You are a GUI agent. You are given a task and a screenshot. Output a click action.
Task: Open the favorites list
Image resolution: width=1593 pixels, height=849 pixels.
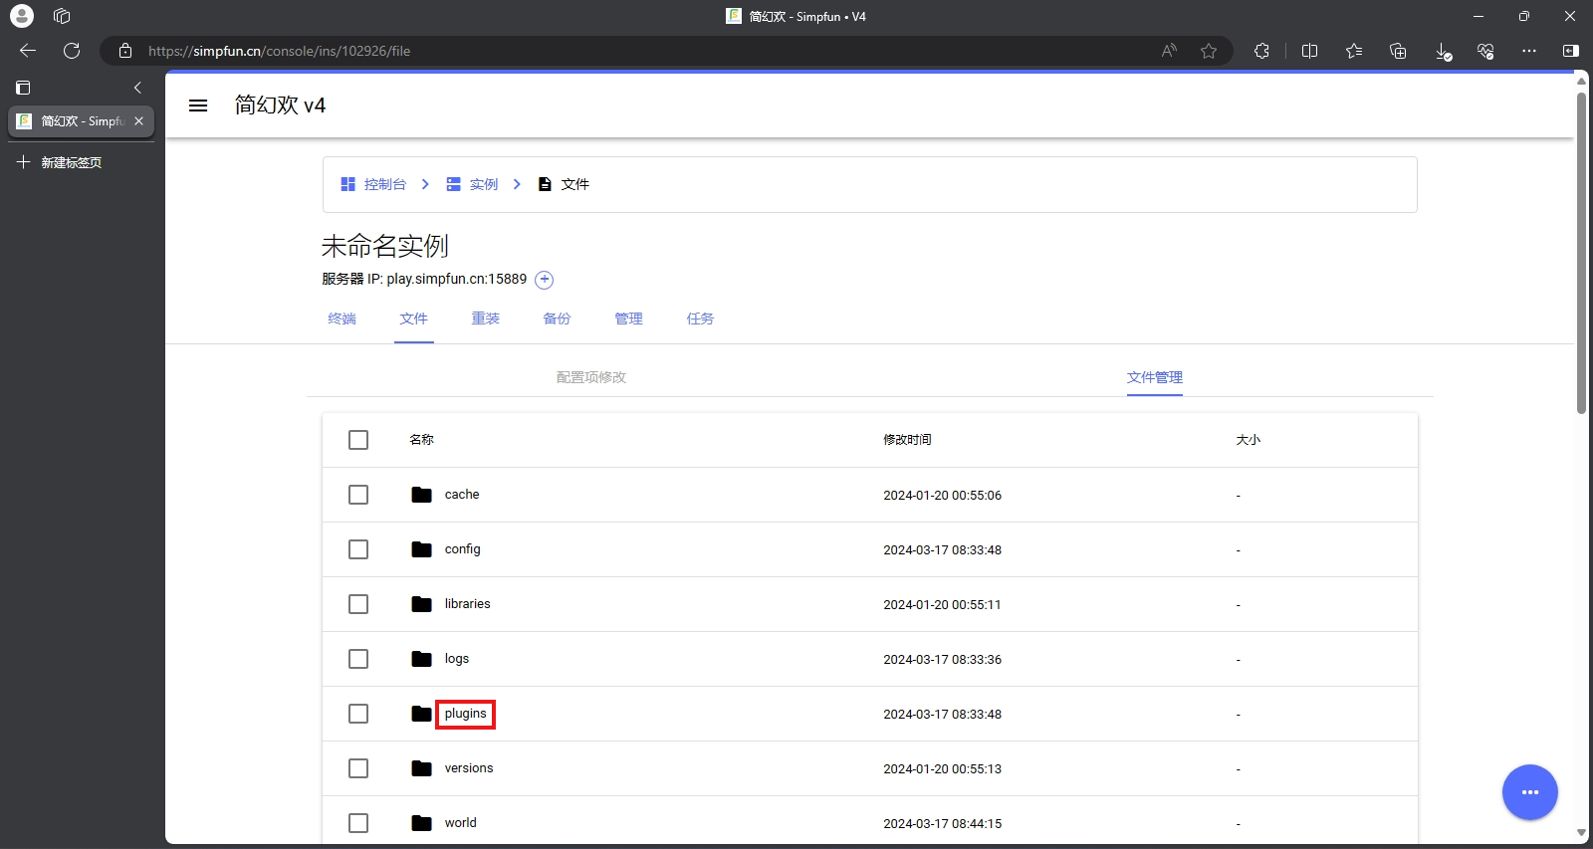click(1354, 51)
